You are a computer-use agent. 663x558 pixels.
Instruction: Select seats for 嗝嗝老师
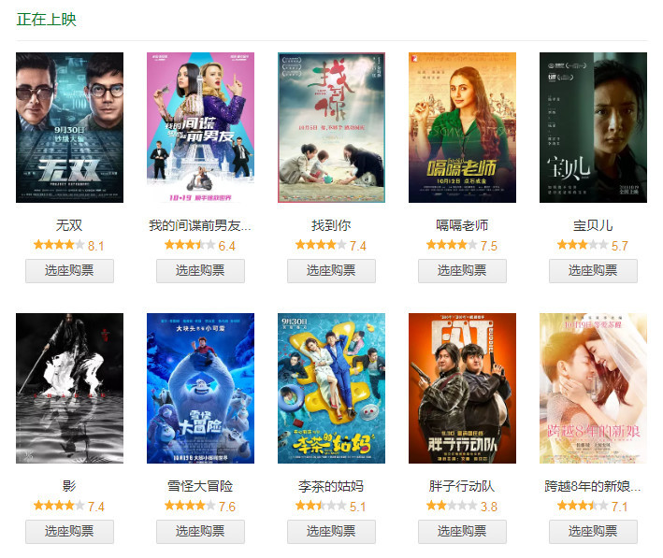(x=462, y=270)
